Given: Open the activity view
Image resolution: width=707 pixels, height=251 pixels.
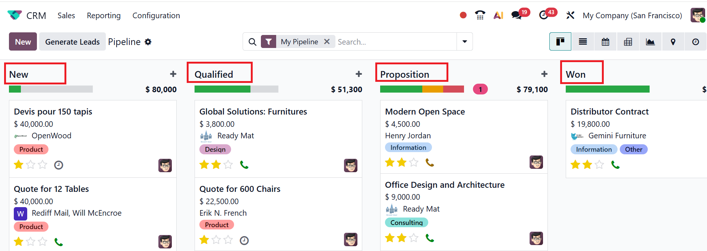Looking at the screenshot, I should [695, 42].
